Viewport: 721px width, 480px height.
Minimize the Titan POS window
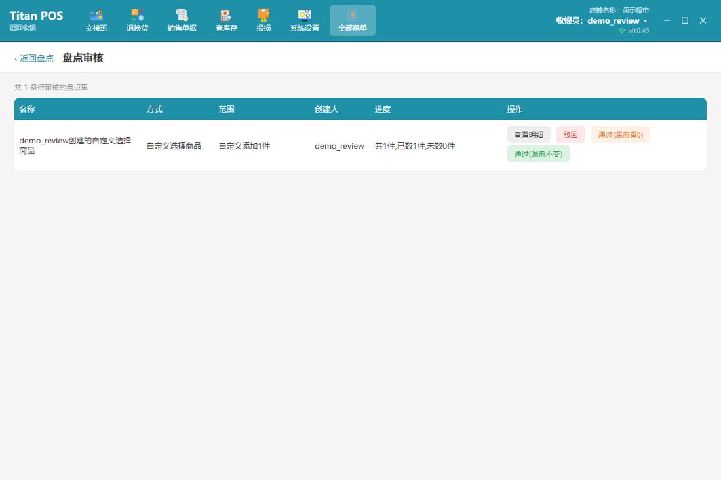pyautogui.click(x=667, y=20)
